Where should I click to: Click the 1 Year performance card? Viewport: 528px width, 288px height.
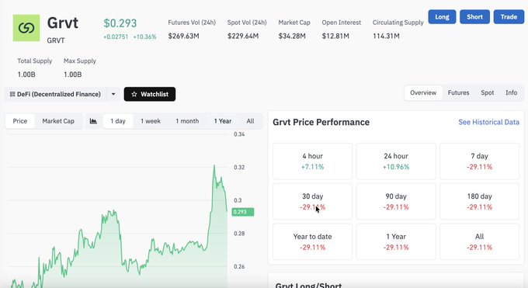[x=396, y=241]
